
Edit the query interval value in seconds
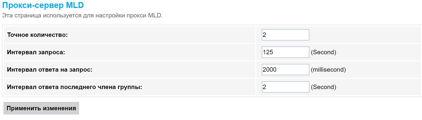[x=285, y=52]
